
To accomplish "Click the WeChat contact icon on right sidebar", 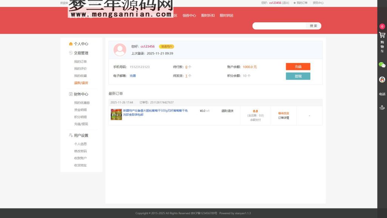I will coord(382,64).
